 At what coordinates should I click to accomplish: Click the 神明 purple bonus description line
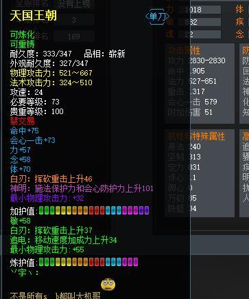(82, 188)
